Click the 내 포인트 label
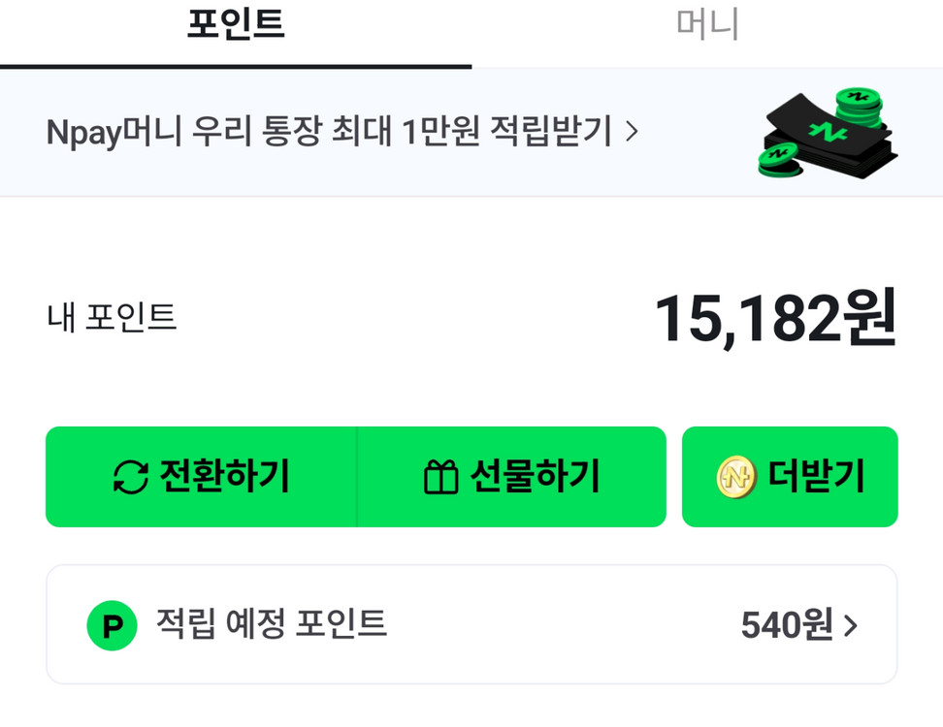943x727 pixels. [112, 317]
